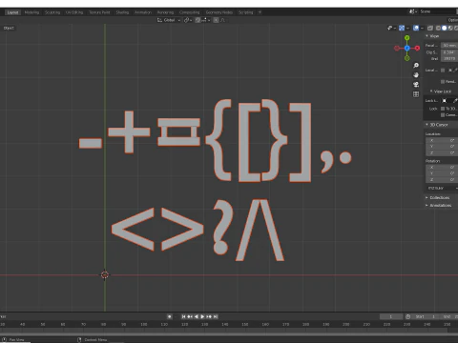Image resolution: width=458 pixels, height=343 pixels.
Task: Click the timeline Start frame field
Action: click(x=426, y=316)
